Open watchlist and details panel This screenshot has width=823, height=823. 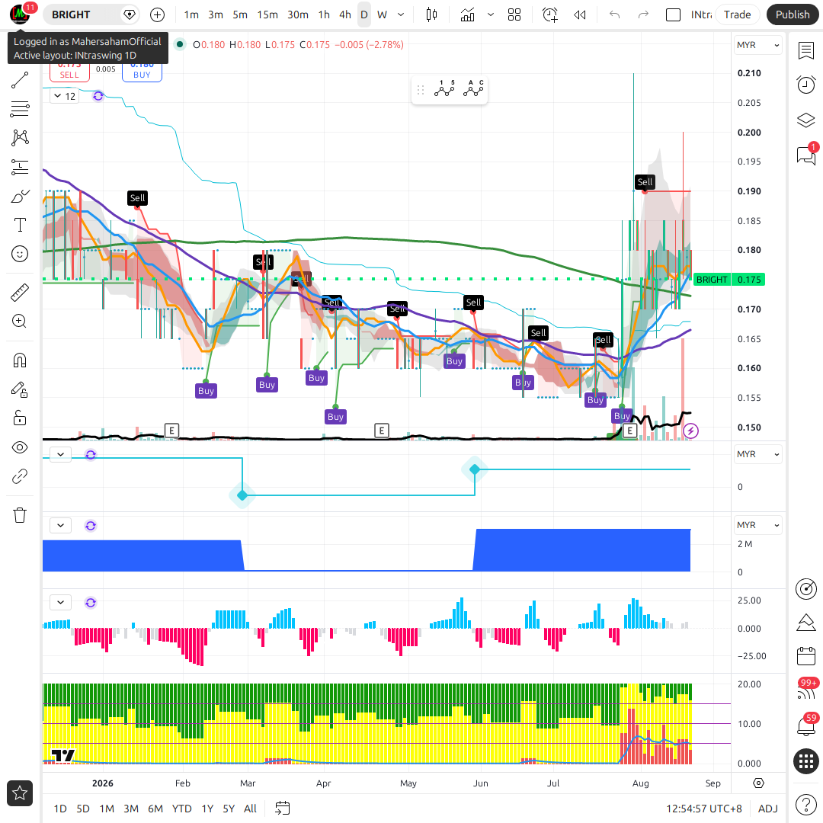[x=805, y=51]
